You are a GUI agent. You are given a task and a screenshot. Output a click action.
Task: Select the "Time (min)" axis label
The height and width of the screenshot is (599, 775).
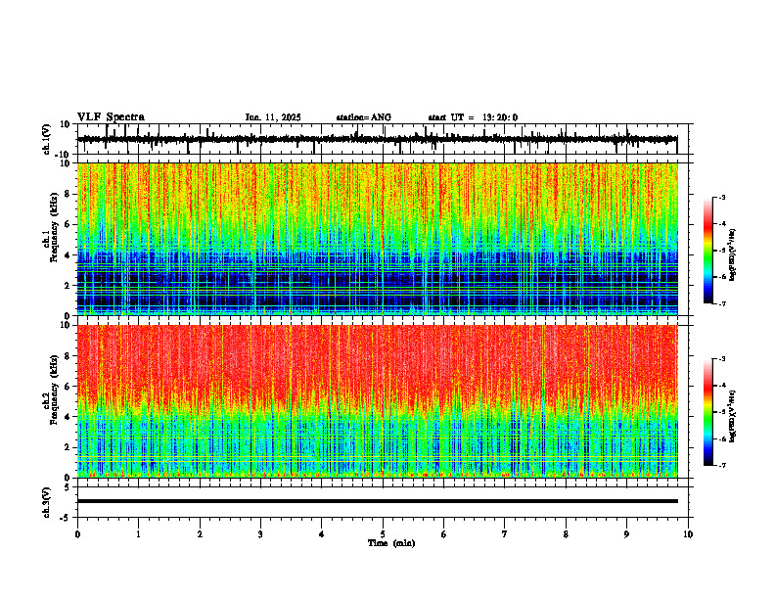tap(391, 543)
